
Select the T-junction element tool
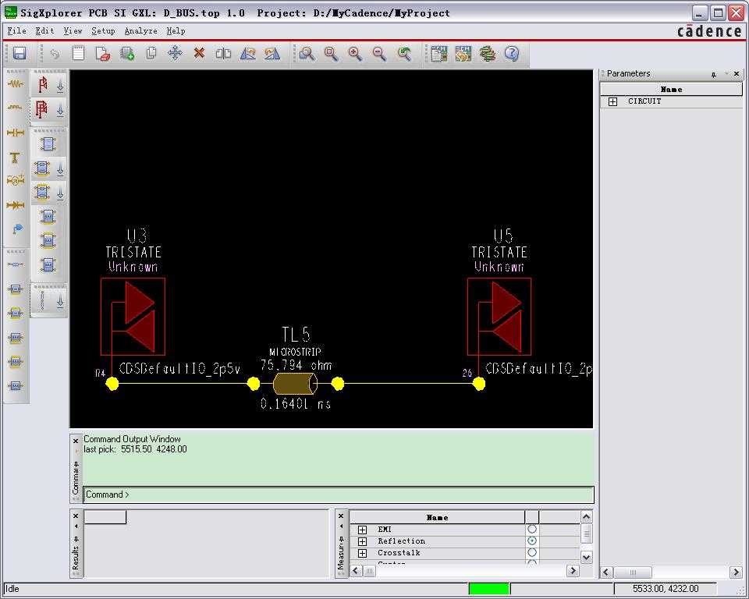point(16,157)
